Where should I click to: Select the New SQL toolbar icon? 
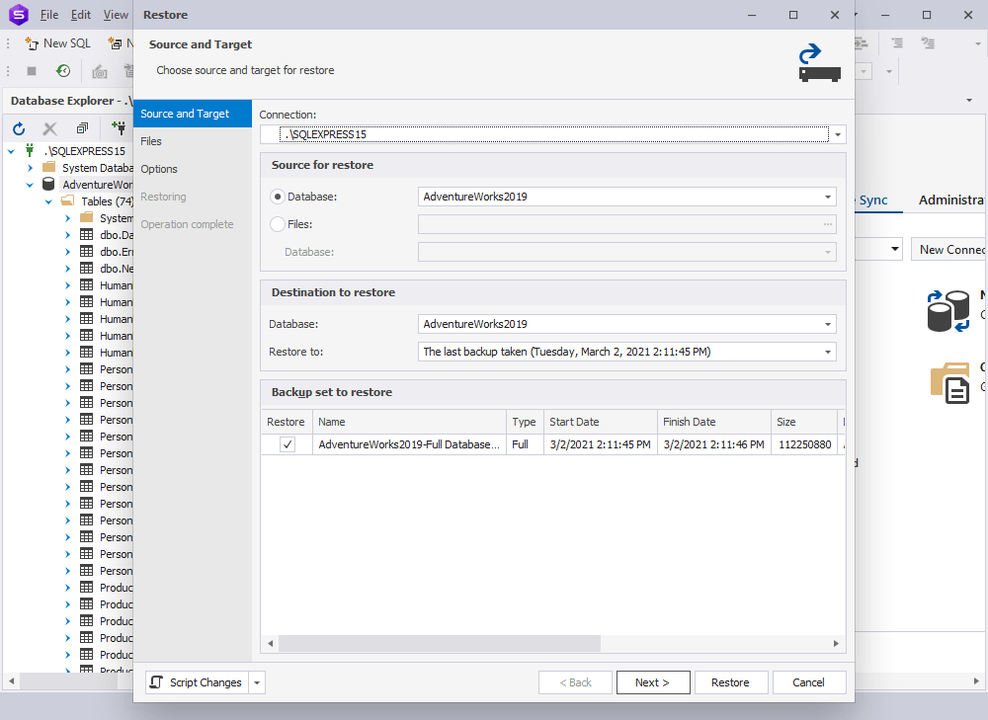pyautogui.click(x=56, y=43)
